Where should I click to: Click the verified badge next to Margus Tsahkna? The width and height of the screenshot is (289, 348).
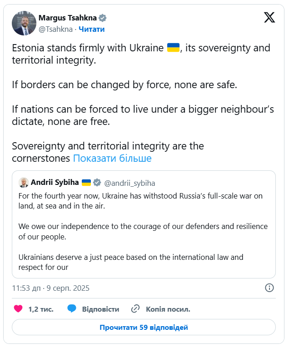(x=103, y=18)
